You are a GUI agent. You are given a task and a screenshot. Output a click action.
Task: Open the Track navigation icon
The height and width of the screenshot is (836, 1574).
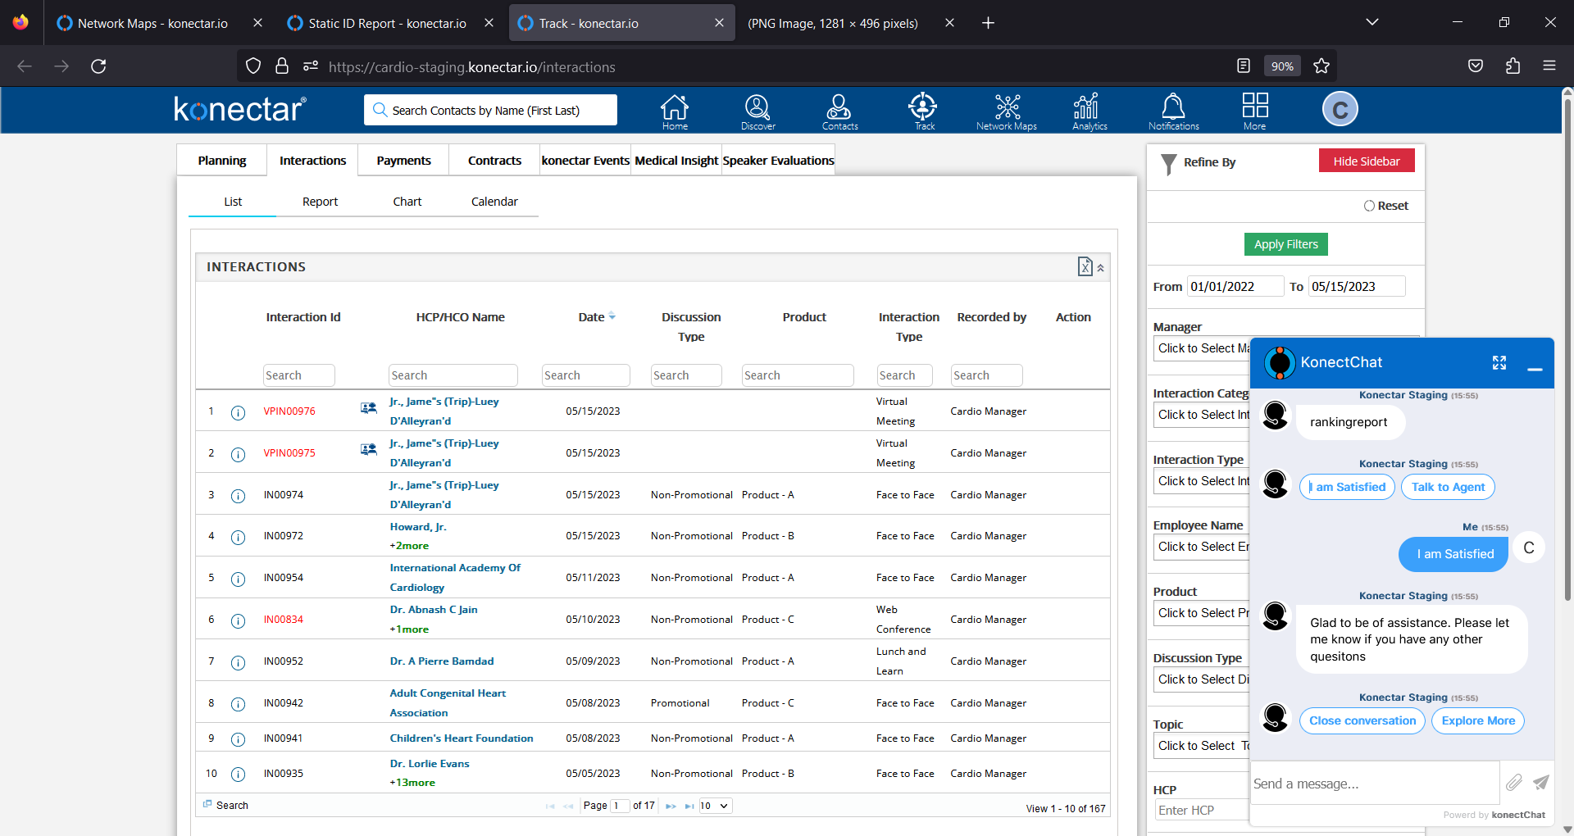coord(923,111)
